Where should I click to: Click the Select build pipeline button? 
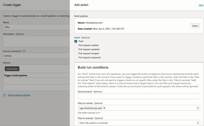(x=195, y=26)
